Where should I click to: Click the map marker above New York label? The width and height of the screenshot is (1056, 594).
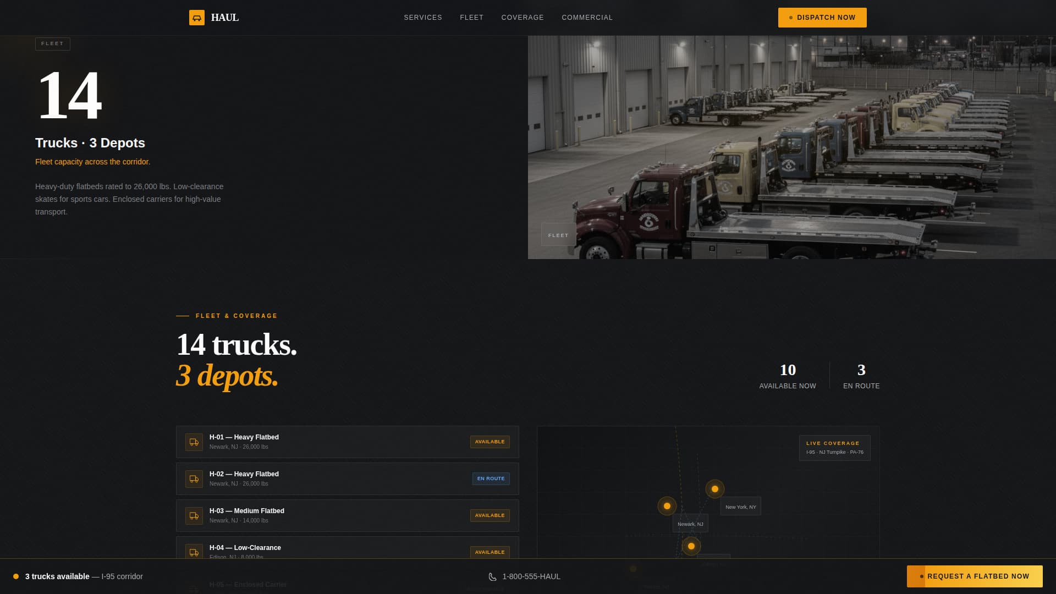point(715,489)
